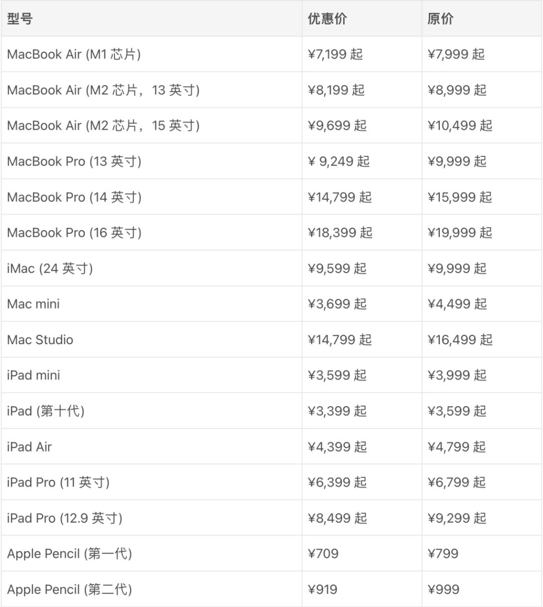Click the 原价 column header

coord(440,19)
